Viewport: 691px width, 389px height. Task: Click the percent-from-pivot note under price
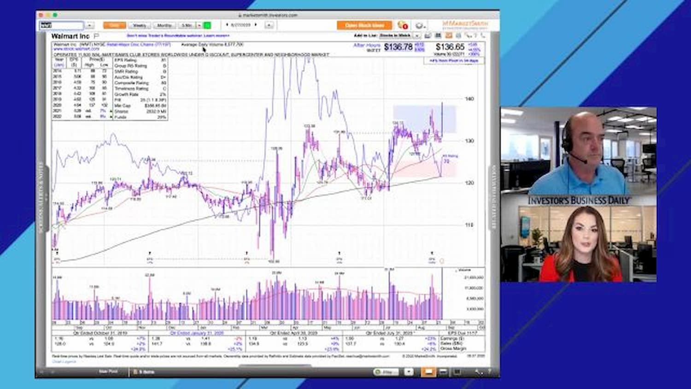pyautogui.click(x=454, y=60)
